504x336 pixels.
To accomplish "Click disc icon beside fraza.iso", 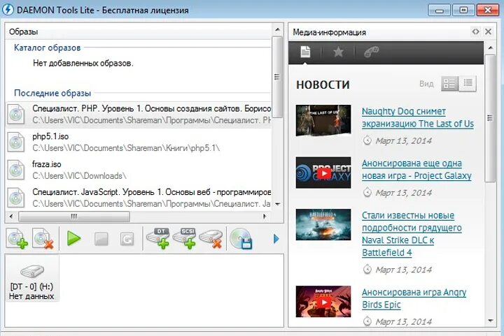I will 16,170.
